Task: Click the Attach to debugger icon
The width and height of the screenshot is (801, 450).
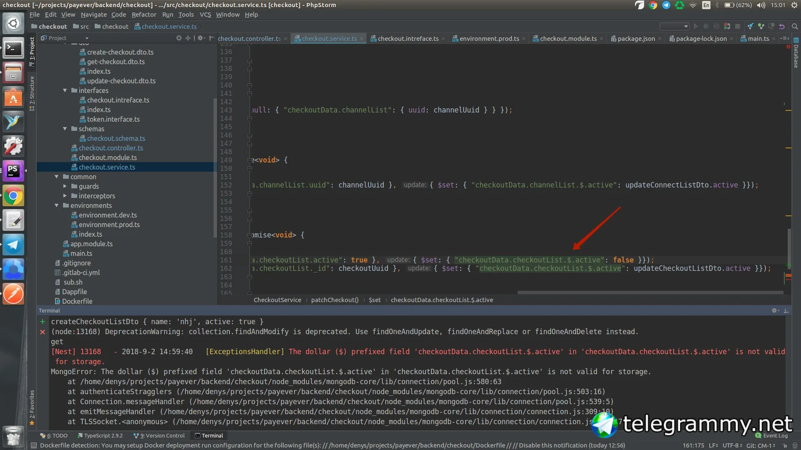Action: (x=727, y=26)
